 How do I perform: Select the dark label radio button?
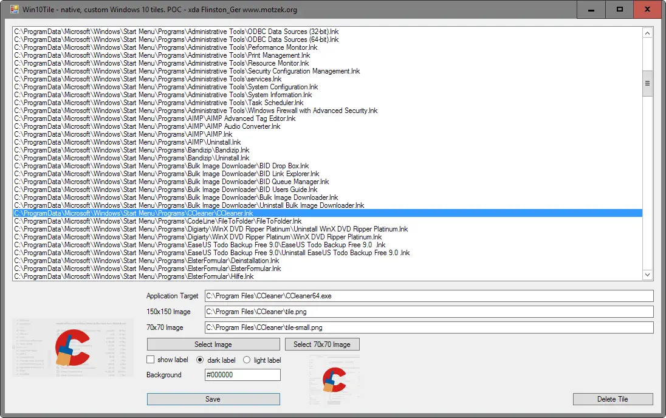(200, 360)
